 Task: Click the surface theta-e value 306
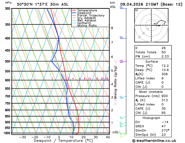(165, 74)
